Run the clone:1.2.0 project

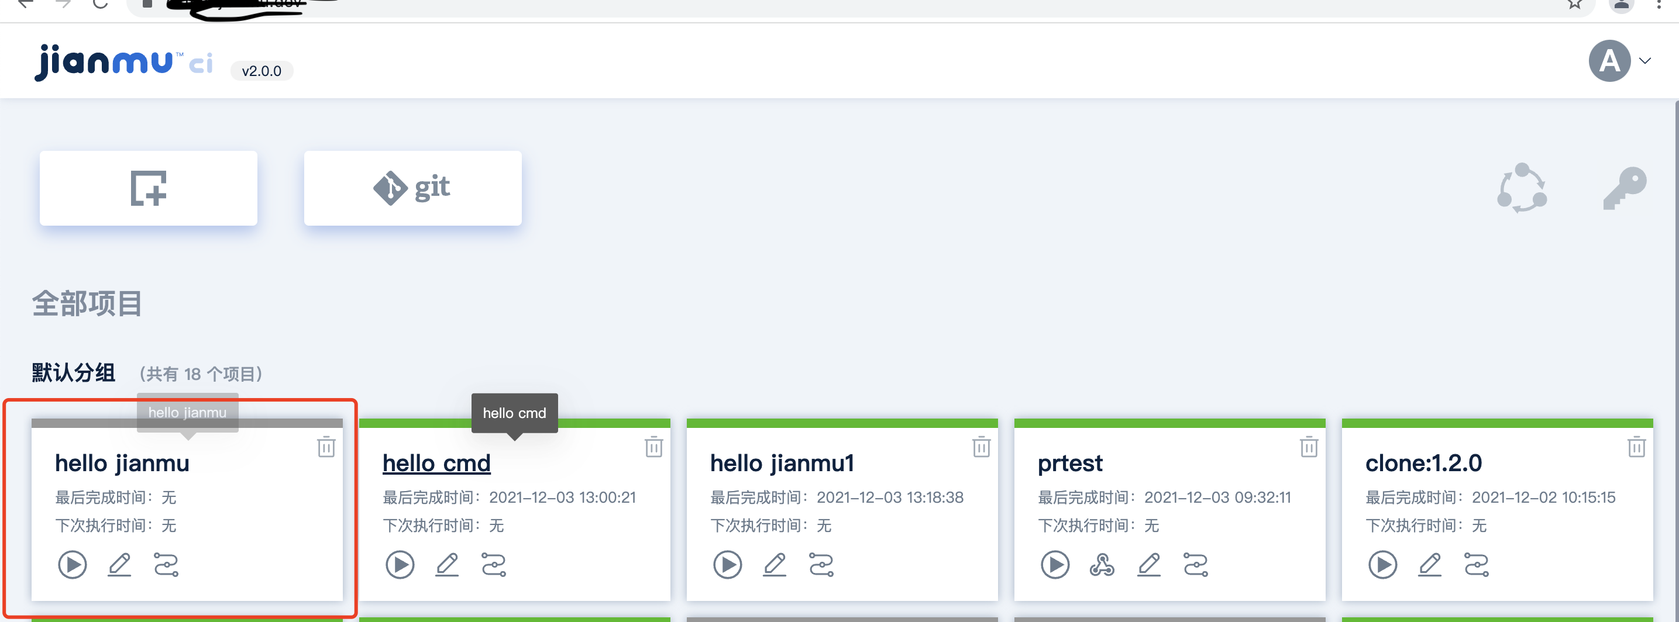(x=1382, y=565)
